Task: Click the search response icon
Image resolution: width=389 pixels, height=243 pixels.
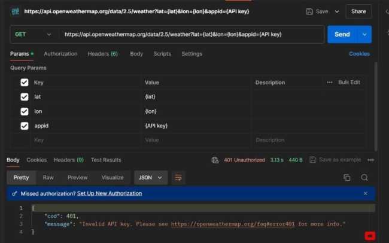Action: tap(364, 178)
